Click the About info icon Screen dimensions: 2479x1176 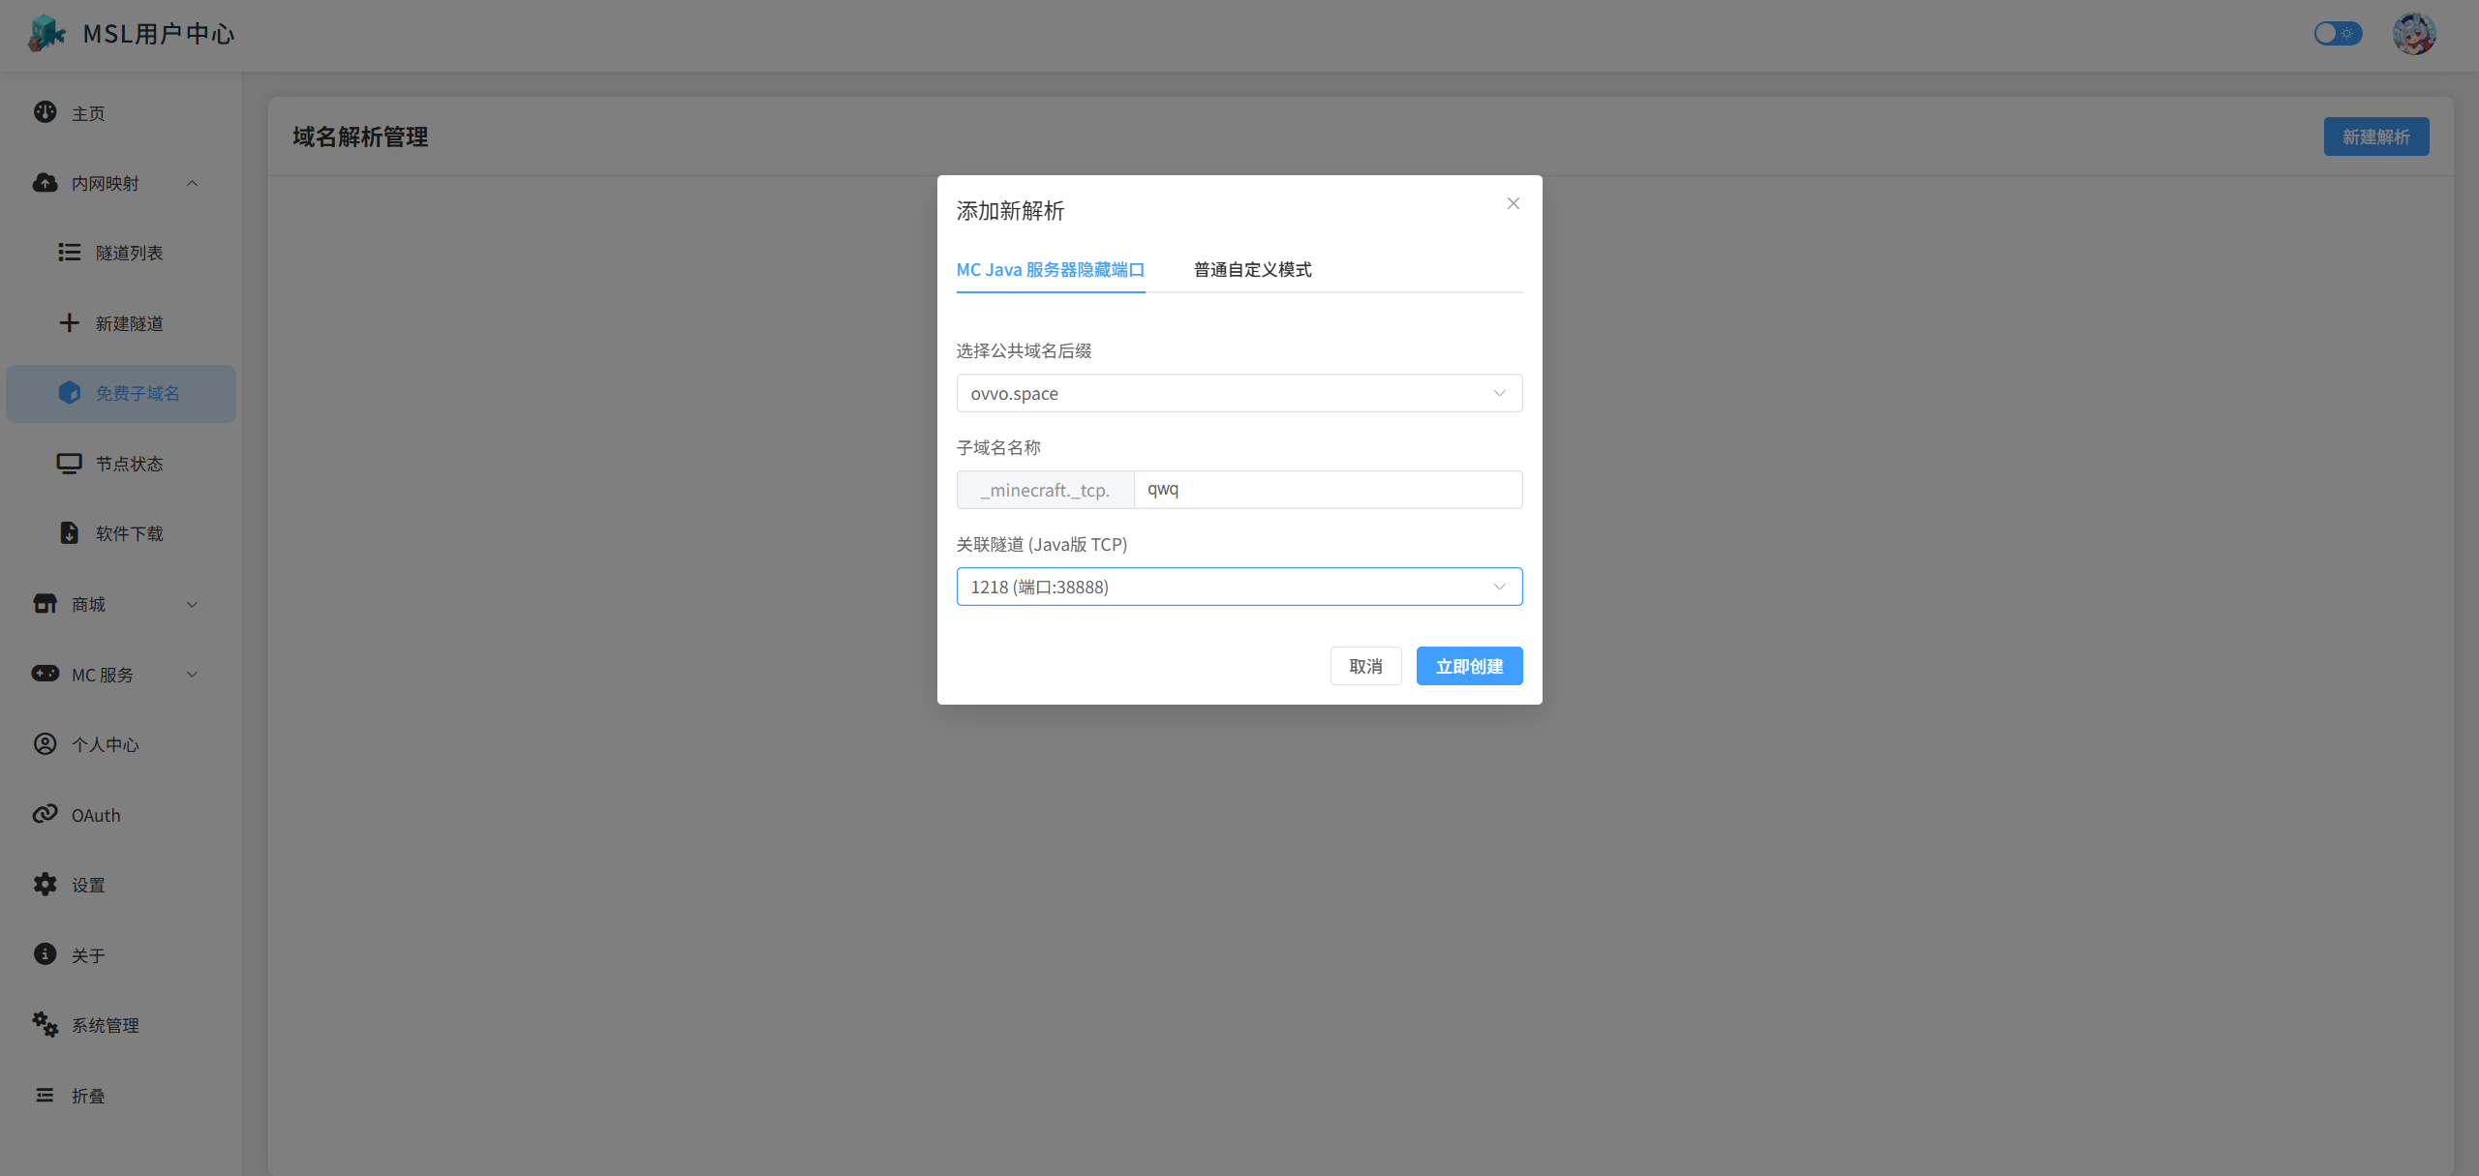(45, 954)
